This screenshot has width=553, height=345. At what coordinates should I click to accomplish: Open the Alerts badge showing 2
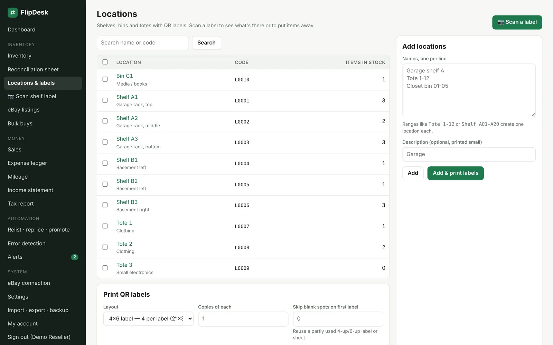click(x=75, y=257)
